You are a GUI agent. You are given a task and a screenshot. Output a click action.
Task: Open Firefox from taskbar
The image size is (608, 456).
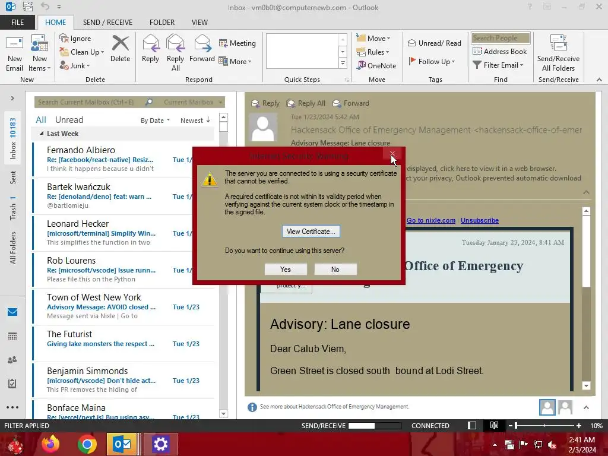[x=50, y=444]
